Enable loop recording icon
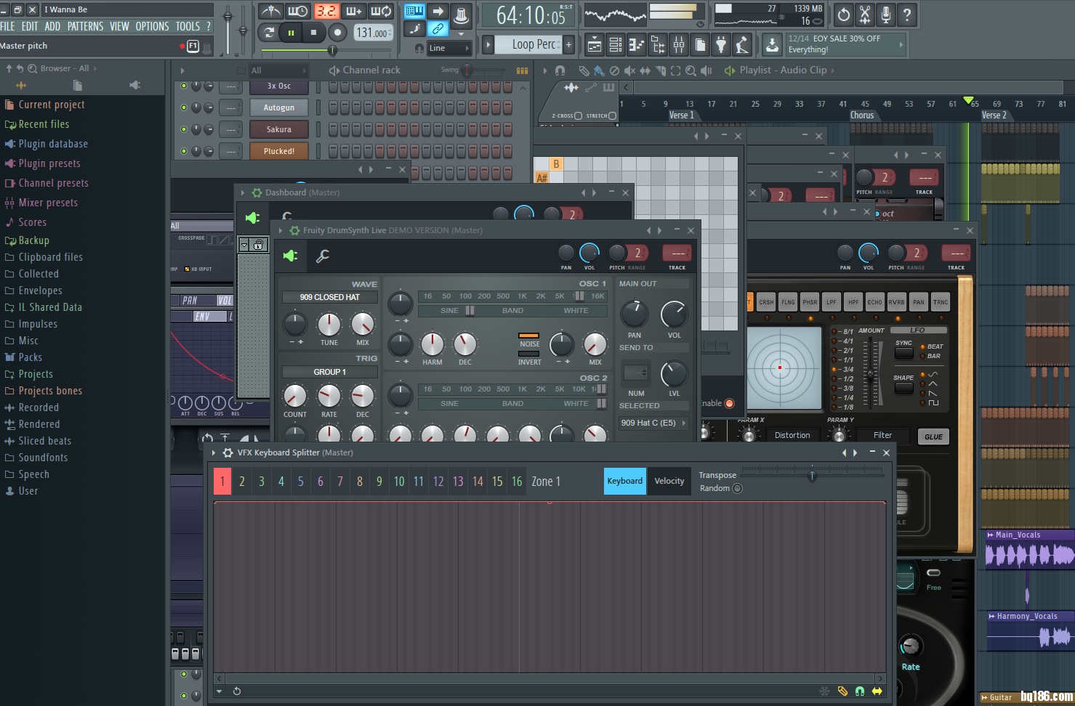This screenshot has width=1075, height=706. click(x=381, y=12)
